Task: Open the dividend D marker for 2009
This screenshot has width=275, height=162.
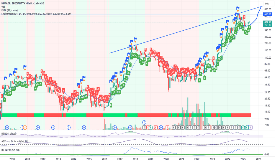Action: (7, 128)
